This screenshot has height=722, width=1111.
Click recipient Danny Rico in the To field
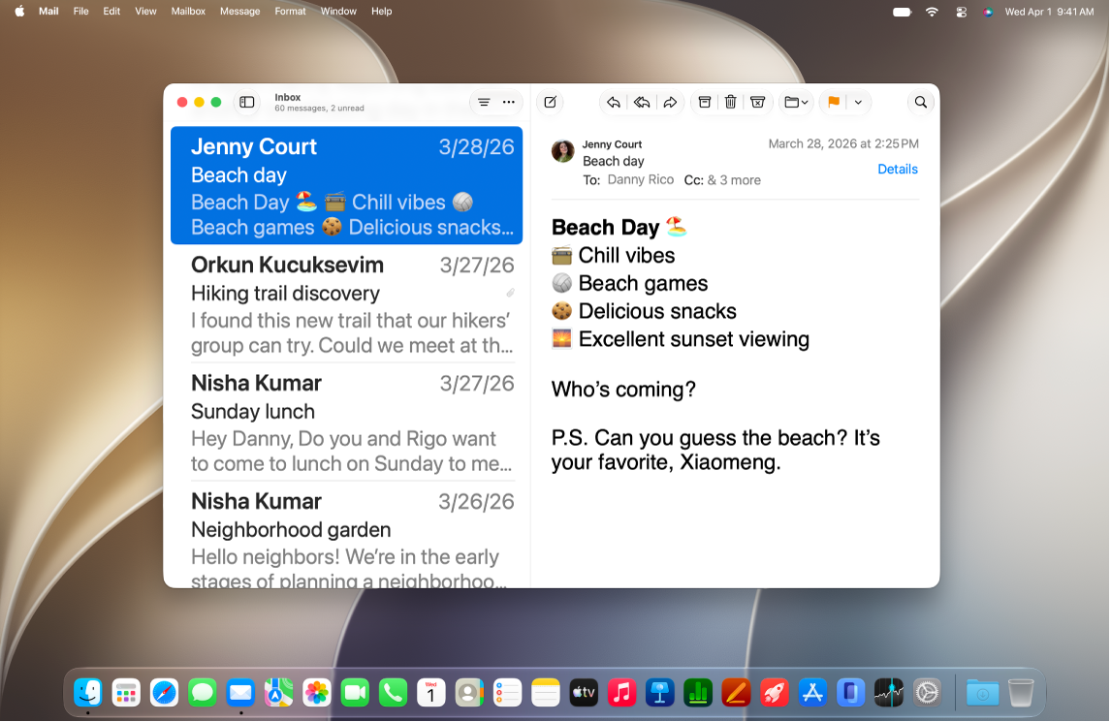pos(641,179)
